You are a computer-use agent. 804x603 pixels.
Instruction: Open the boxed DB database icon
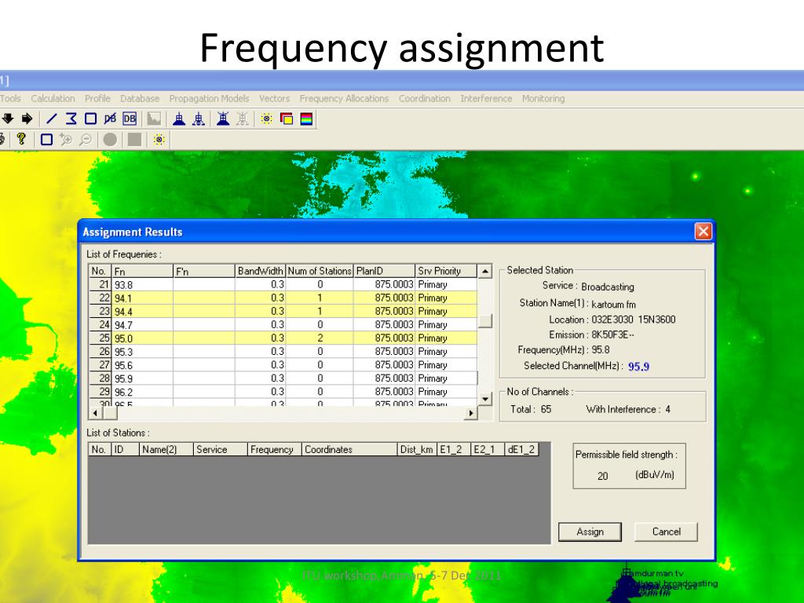pyautogui.click(x=130, y=119)
